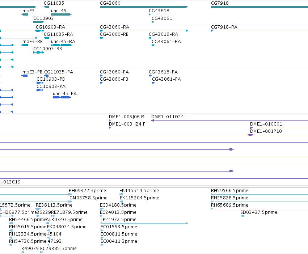Image resolution: width=308 pixels, height=254 pixels.
Task: Select EST label EK115514.5prime
Action: (139, 191)
